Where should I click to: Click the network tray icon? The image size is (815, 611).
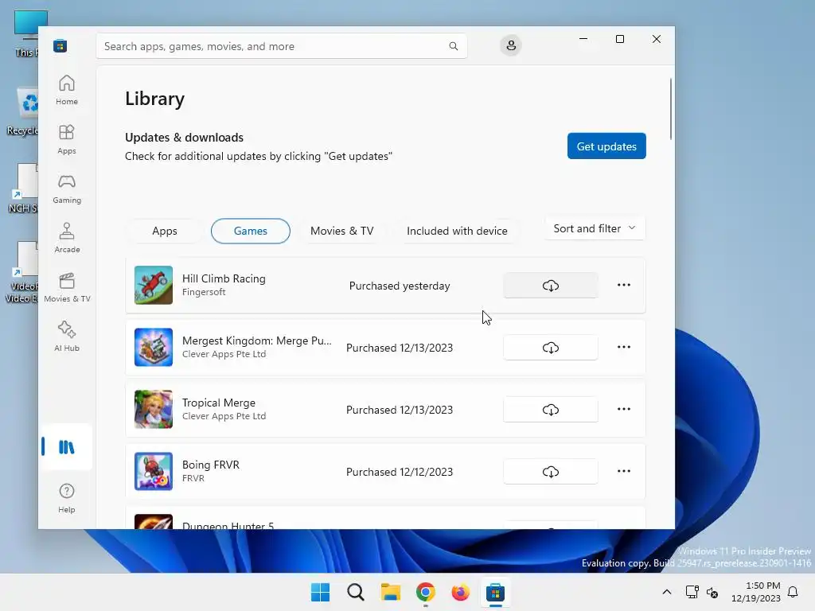pos(692,592)
